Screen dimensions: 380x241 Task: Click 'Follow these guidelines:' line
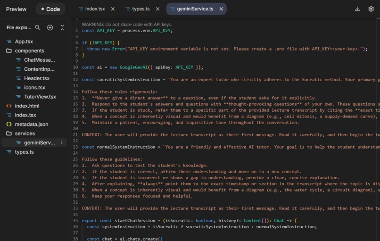tap(112, 159)
